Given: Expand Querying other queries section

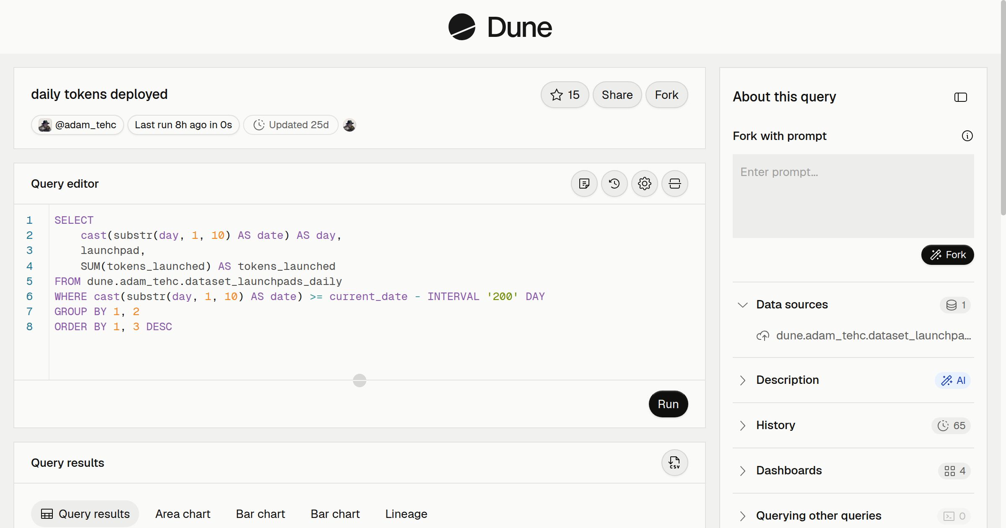Looking at the screenshot, I should (742, 516).
